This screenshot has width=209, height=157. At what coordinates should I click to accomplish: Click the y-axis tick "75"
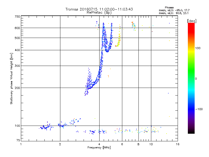point(18,140)
